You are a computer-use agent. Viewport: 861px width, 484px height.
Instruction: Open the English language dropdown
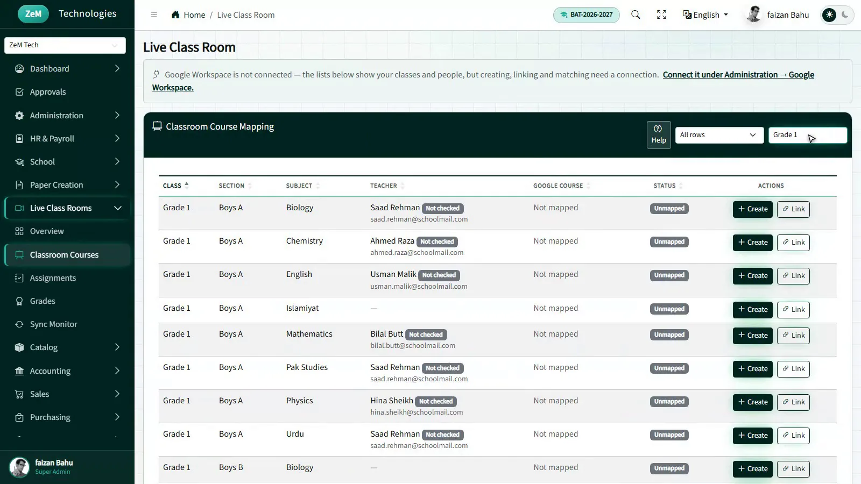coord(705,15)
